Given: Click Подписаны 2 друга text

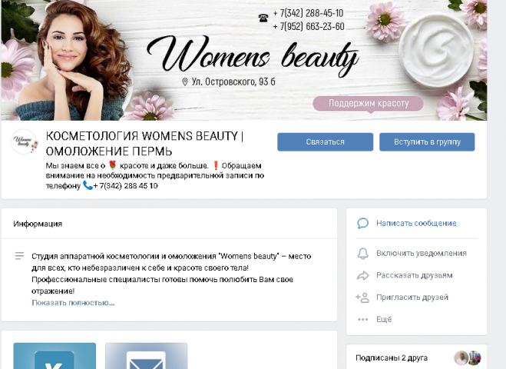Looking at the screenshot, I should click(392, 358).
